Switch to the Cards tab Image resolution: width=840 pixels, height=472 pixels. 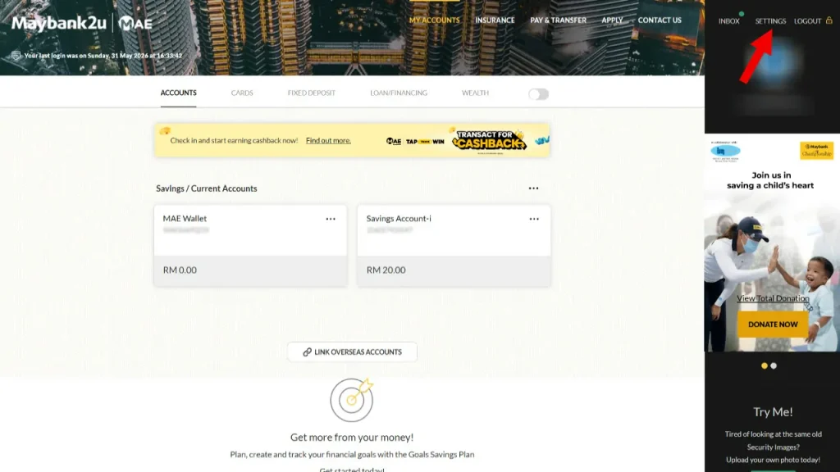click(242, 93)
